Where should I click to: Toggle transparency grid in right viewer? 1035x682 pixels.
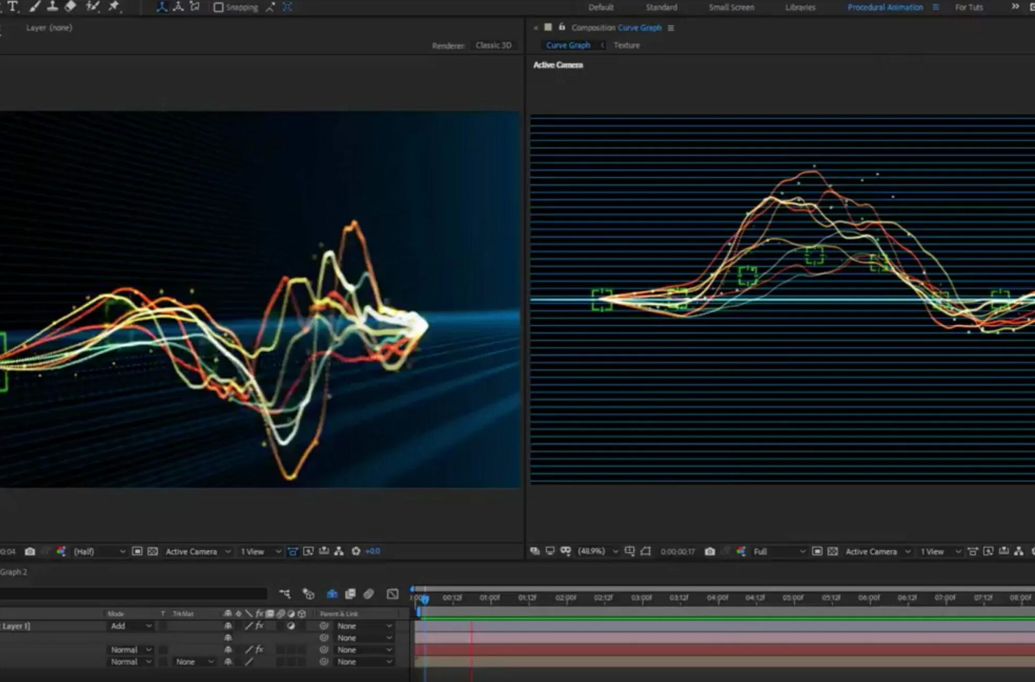[833, 551]
